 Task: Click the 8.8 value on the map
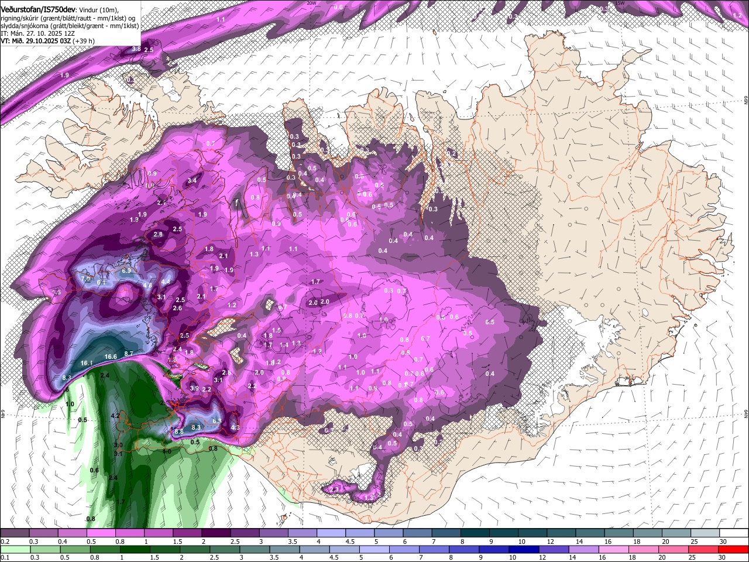click(x=179, y=431)
